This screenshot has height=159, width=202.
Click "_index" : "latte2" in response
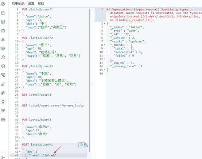[127, 27]
